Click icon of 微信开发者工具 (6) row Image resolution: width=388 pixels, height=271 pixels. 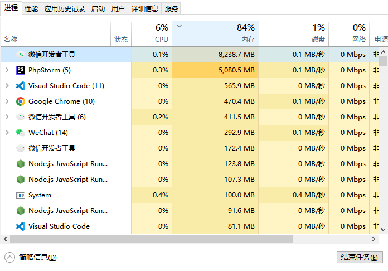pyautogui.click(x=21, y=117)
